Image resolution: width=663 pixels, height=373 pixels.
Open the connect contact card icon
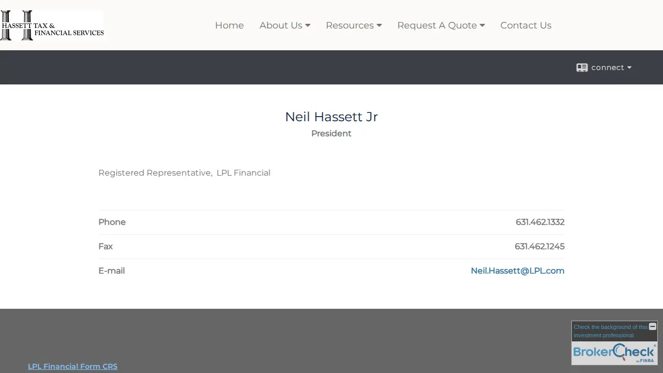click(x=582, y=68)
